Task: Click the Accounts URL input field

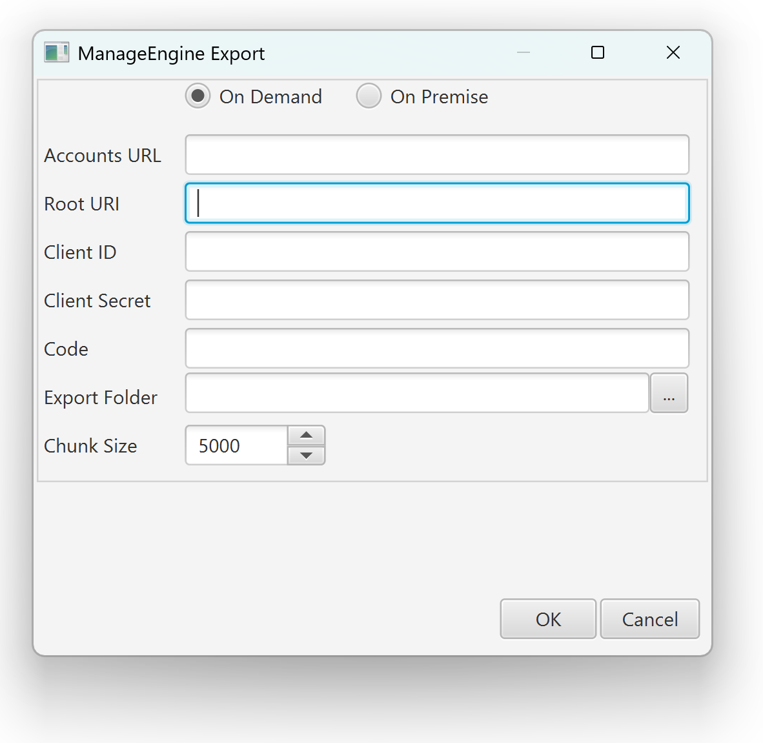Action: click(x=437, y=155)
